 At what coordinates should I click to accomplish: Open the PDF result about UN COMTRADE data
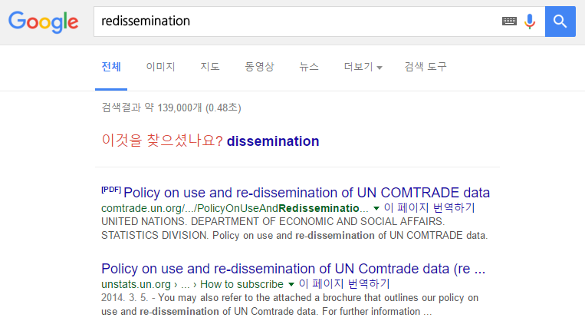(x=307, y=193)
